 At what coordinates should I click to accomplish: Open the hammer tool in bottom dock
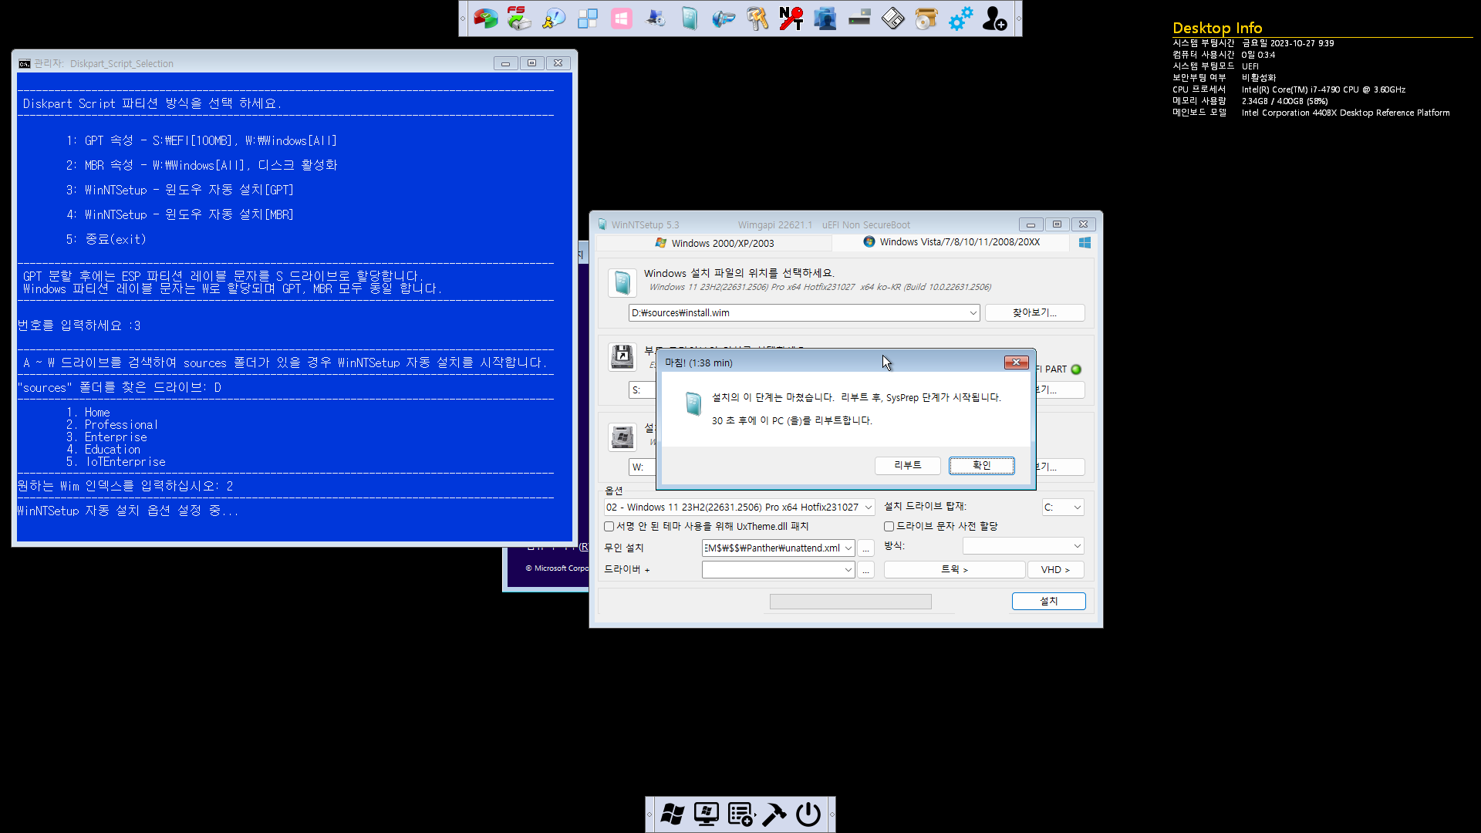point(774,814)
